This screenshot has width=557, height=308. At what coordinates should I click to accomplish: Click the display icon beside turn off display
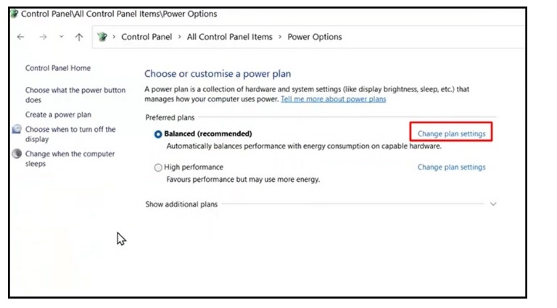click(17, 130)
